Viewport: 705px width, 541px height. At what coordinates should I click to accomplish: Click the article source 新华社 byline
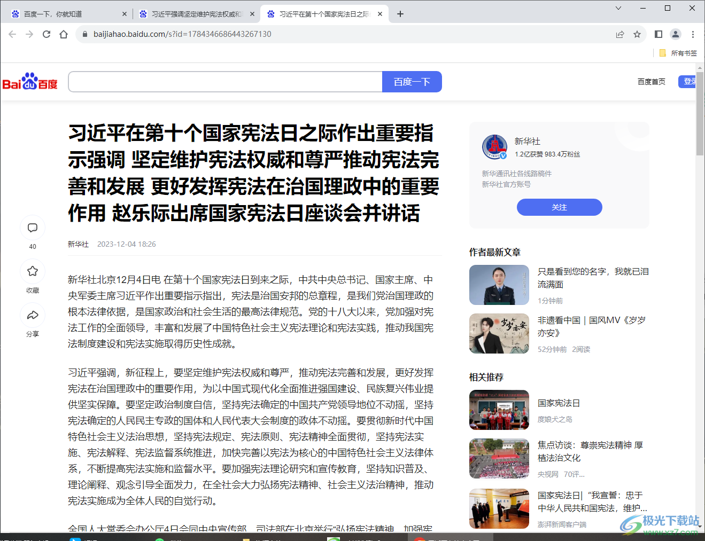pos(78,244)
